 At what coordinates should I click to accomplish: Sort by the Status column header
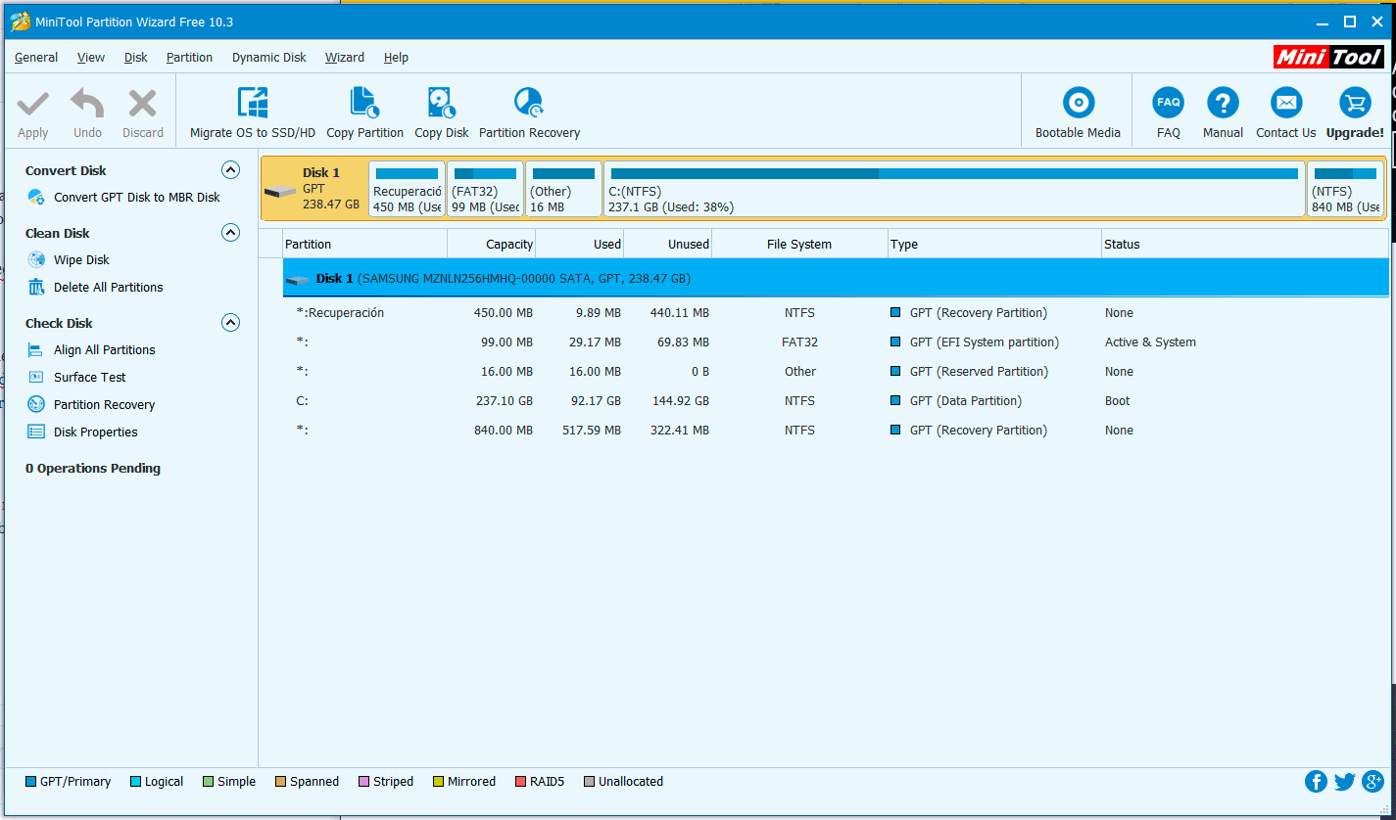pos(1244,245)
